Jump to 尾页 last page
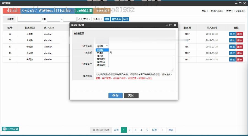Viewport: 248px width, 136px height. click(x=155, y=130)
